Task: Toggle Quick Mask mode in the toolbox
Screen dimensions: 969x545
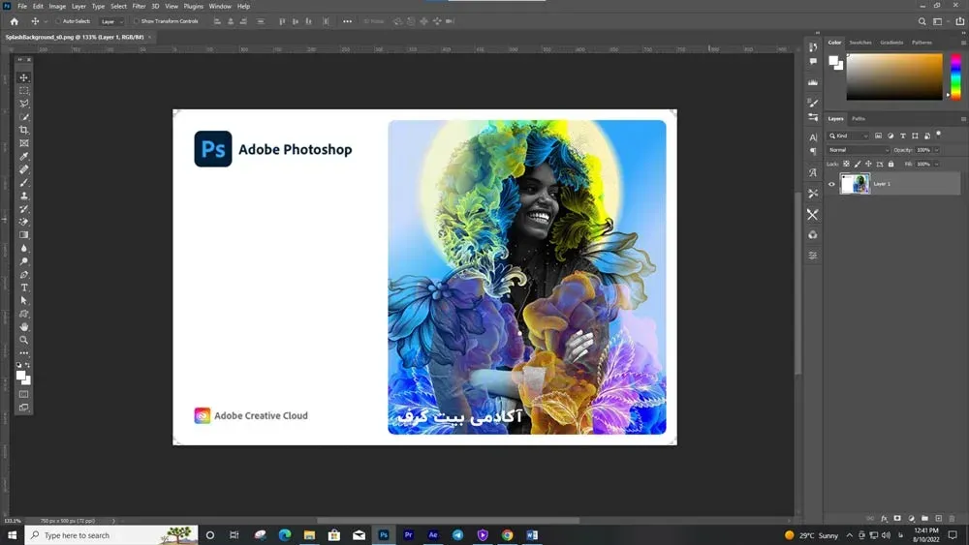Action: click(x=23, y=394)
